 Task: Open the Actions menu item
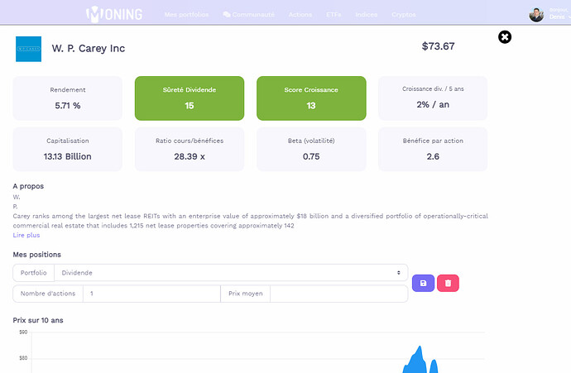point(300,15)
